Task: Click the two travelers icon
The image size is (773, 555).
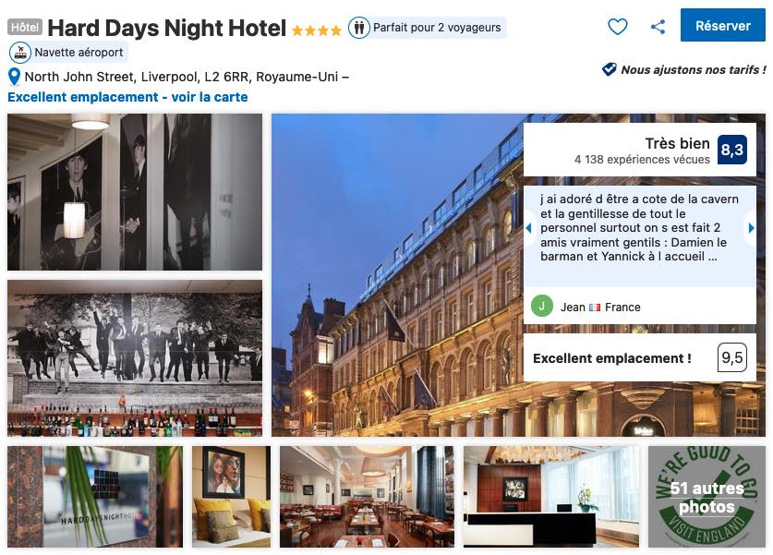Action: pyautogui.click(x=359, y=28)
